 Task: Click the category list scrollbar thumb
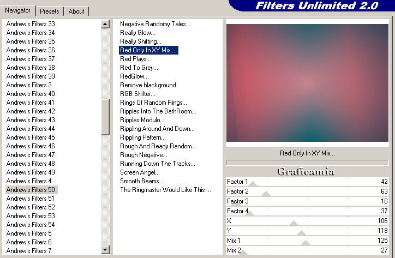[x=105, y=117]
